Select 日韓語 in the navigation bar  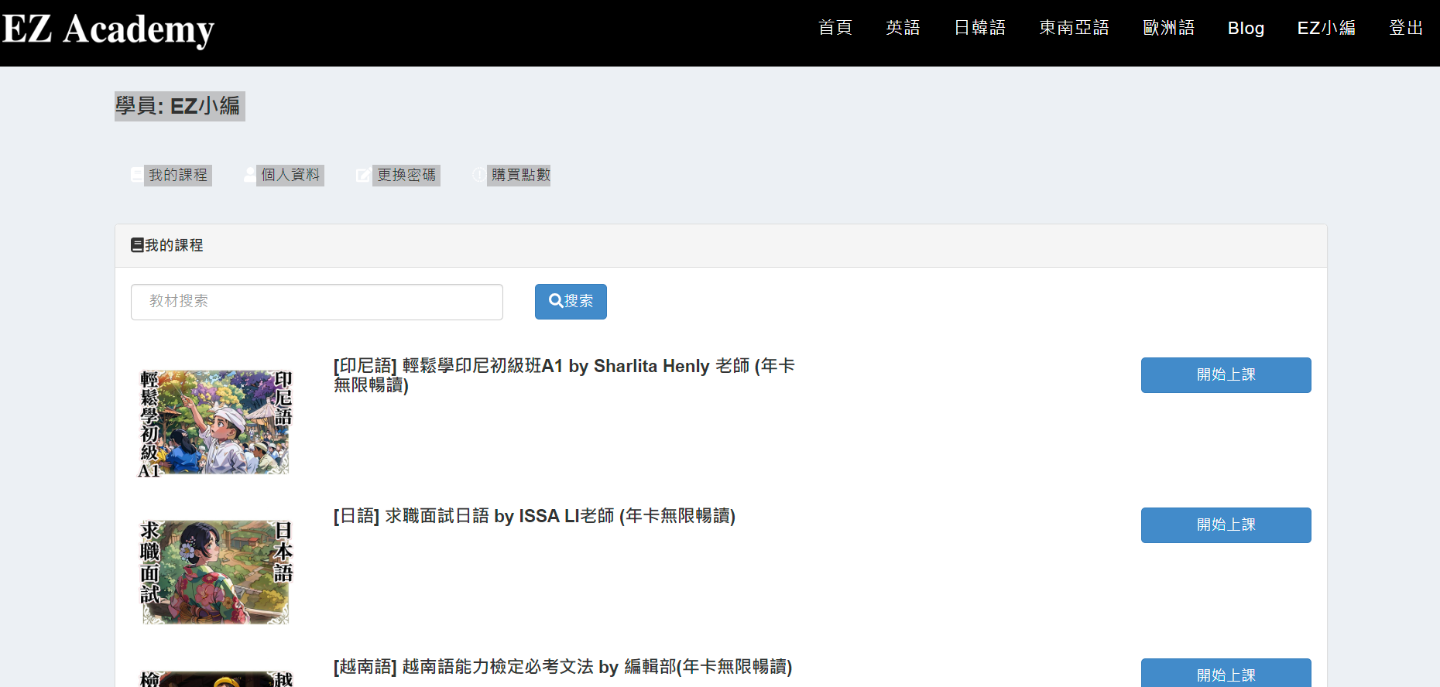[979, 28]
